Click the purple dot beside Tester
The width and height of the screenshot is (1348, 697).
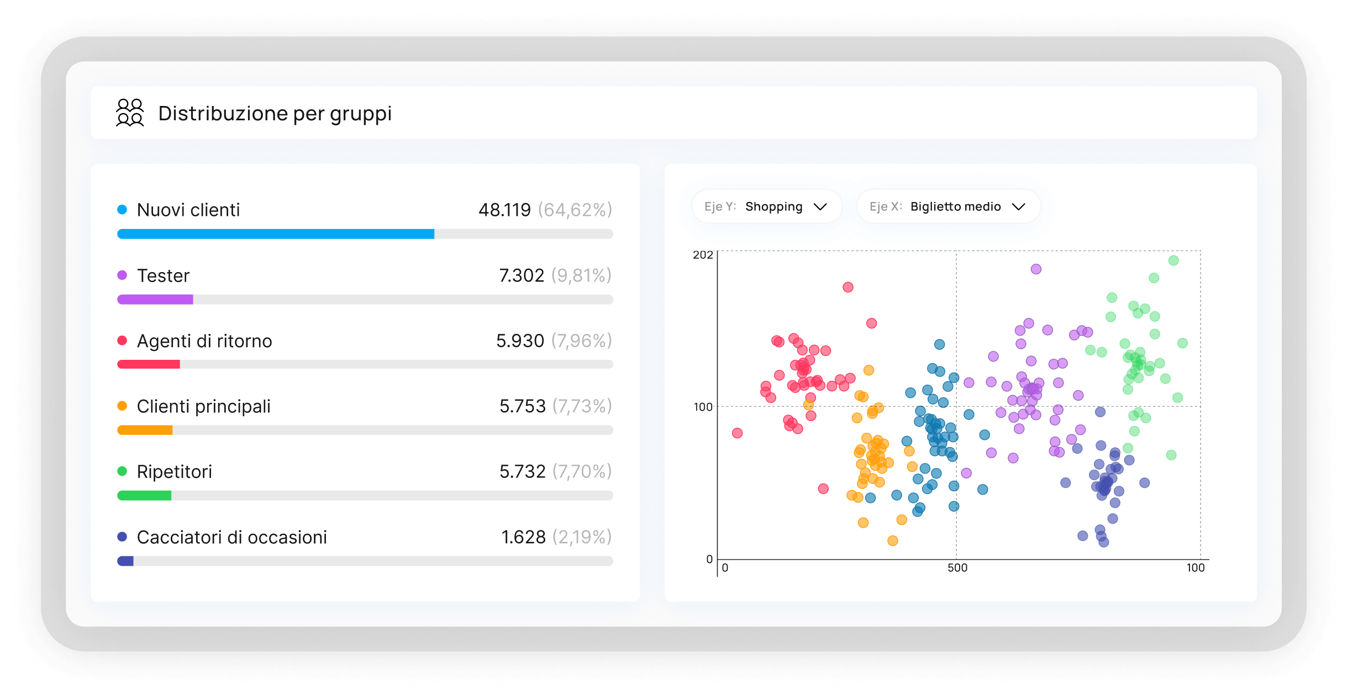coord(122,275)
